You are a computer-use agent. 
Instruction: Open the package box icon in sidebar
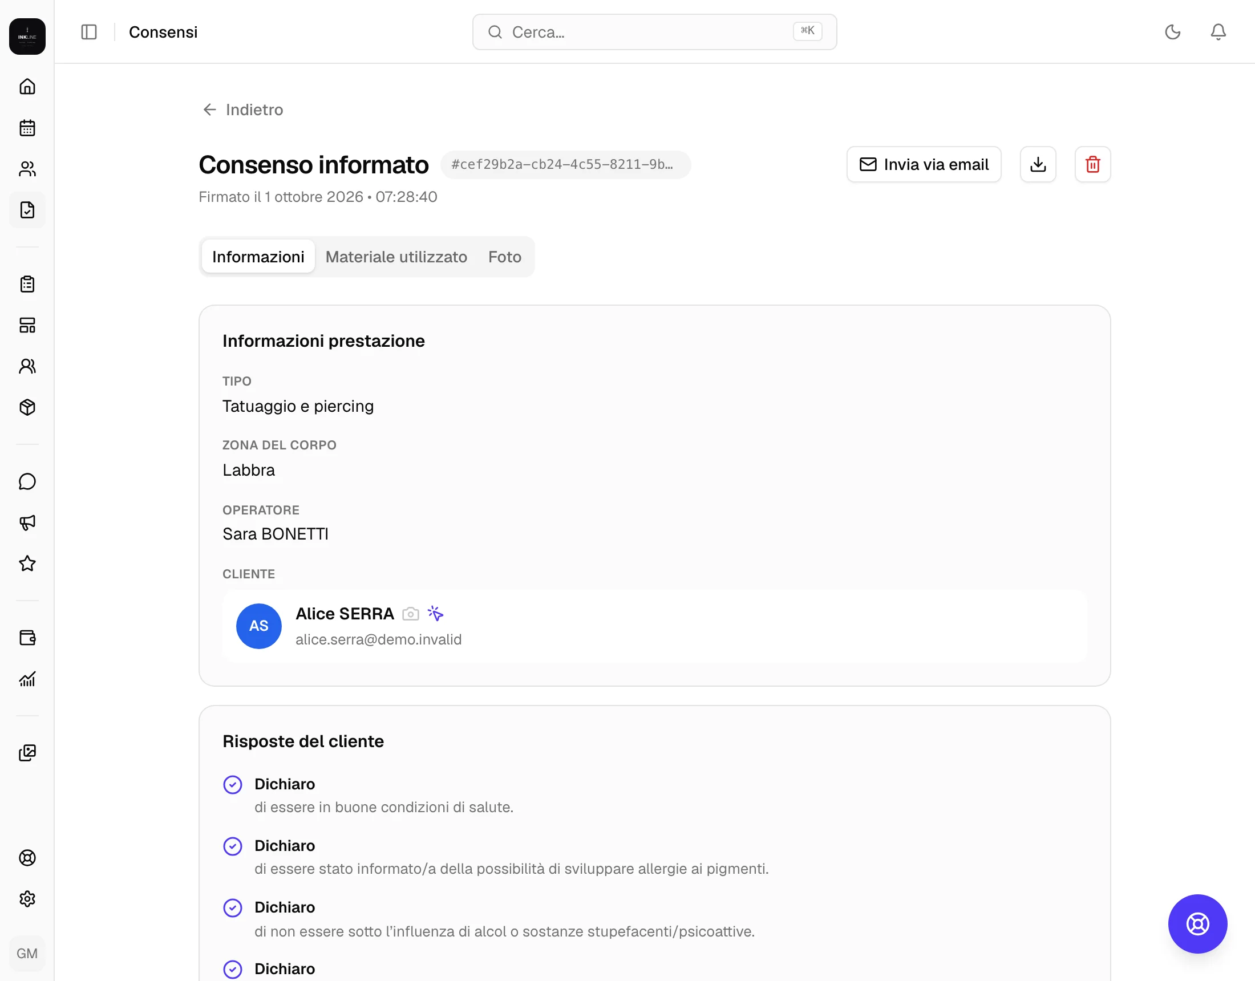point(27,407)
